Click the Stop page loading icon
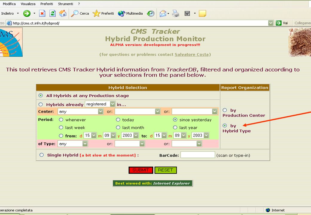This screenshot has width=311, height=215. pos(42,13)
